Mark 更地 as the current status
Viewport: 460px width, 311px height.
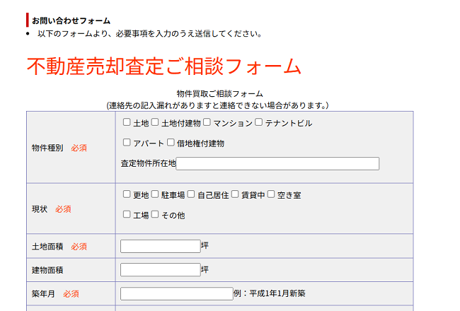click(127, 194)
